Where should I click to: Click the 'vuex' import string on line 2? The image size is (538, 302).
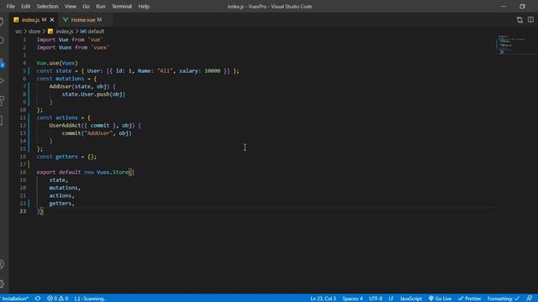[x=100, y=48]
